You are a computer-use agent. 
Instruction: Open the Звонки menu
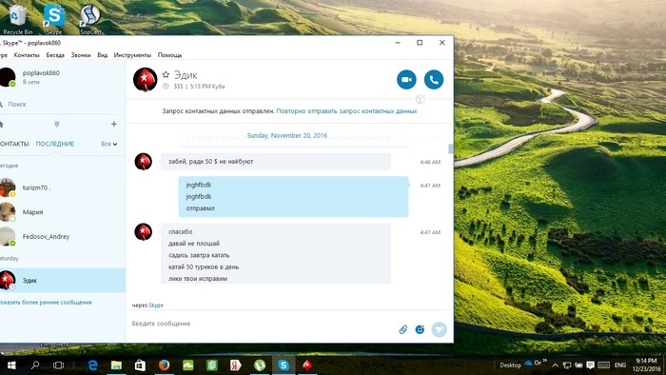coord(81,55)
